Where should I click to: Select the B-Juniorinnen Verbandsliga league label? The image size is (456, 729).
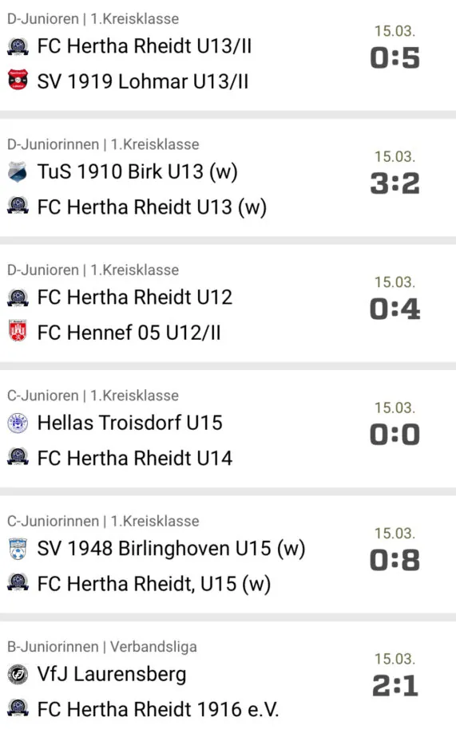pyautogui.click(x=102, y=646)
